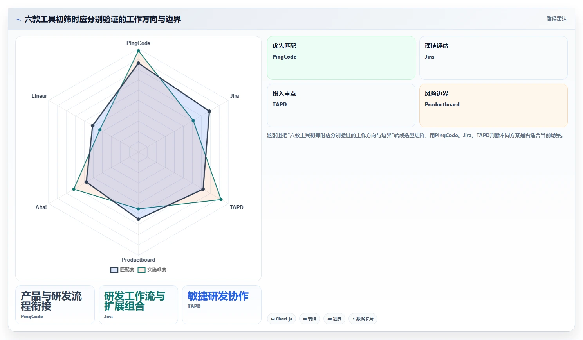Select the 研发工作流与扩展组合 Jira card
This screenshot has height=340, width=583.
138,305
